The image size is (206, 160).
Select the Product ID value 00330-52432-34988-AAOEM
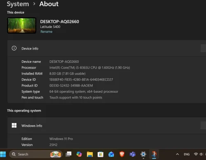(x=71, y=86)
